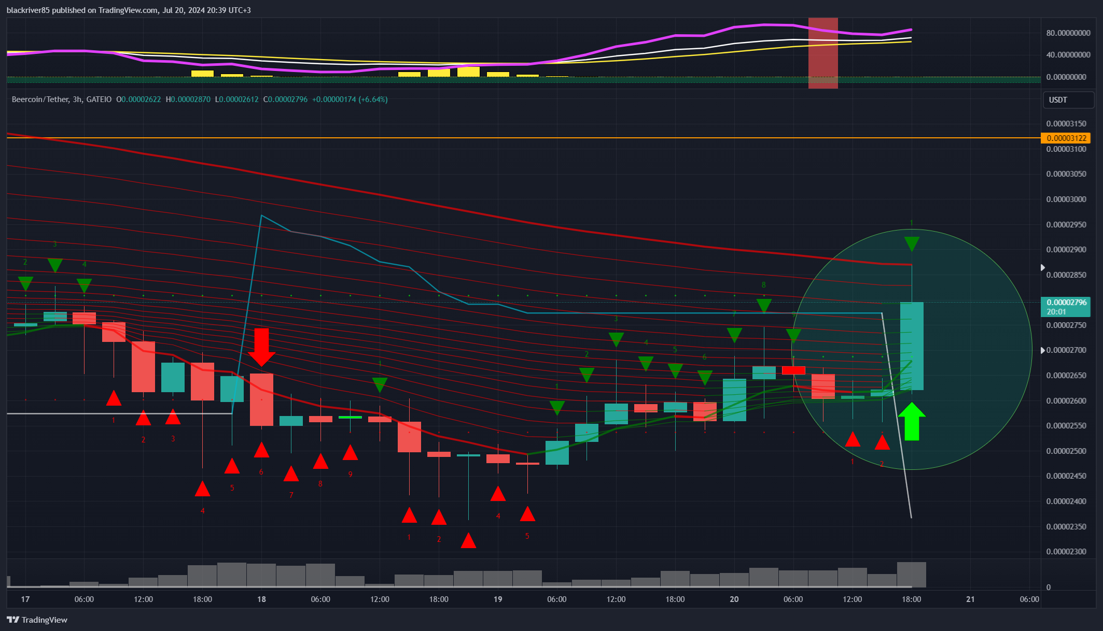
Task: Click the 40.00000000 indicator scale label
Action: (x=1068, y=55)
